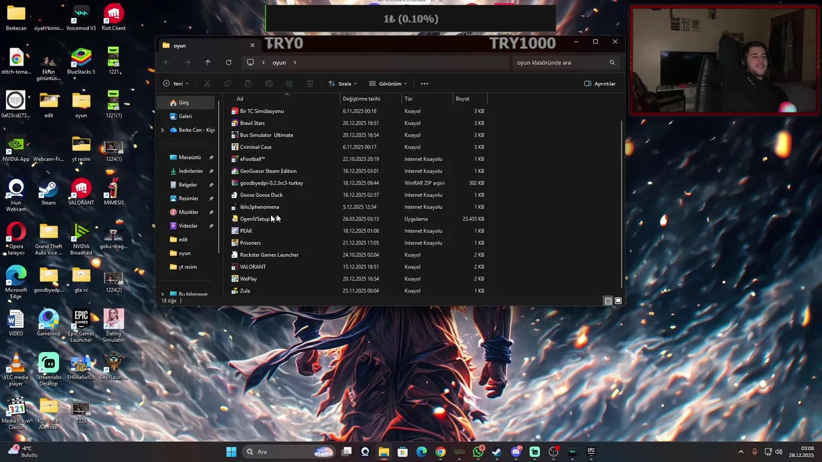Open Google Chrome from the taskbar
Viewport: 822px width, 462px height.
441,452
